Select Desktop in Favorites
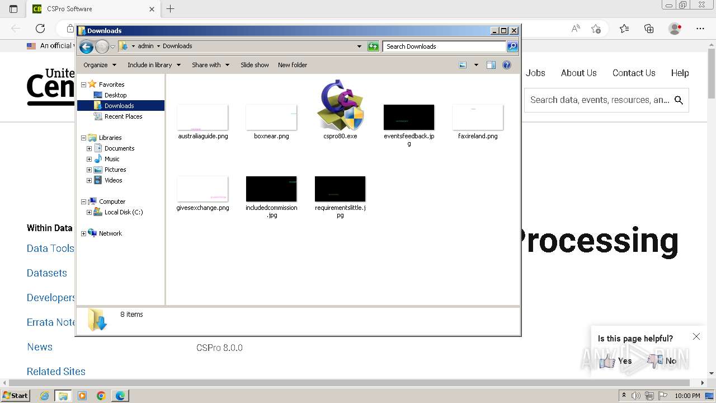This screenshot has width=716, height=403. click(115, 95)
